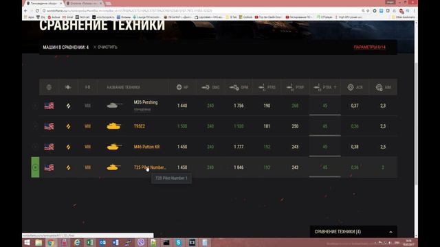Click gold tank image of M46 Patton KR
440x247 pixels.
[114, 147]
